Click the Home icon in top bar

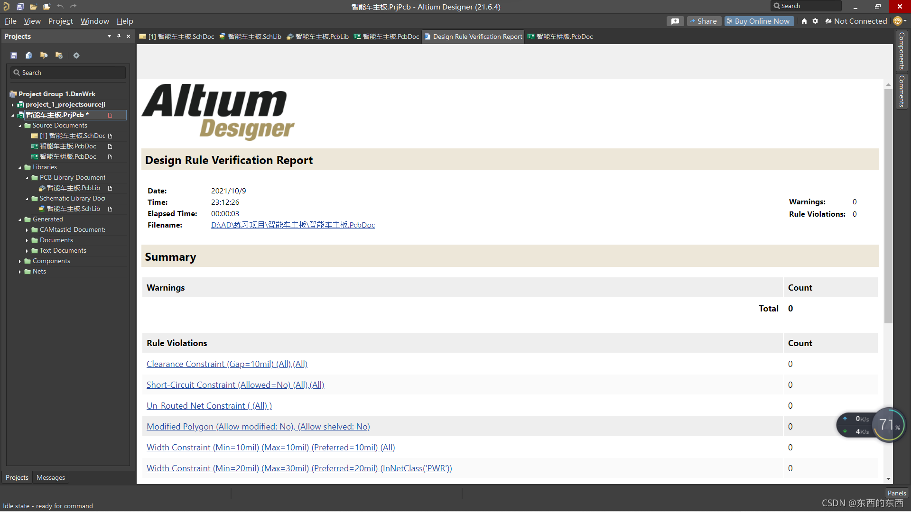(804, 21)
